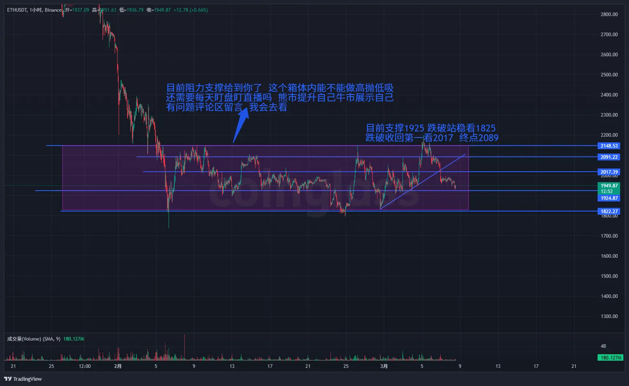Click the 1700.00 price scale tick

pos(609,236)
